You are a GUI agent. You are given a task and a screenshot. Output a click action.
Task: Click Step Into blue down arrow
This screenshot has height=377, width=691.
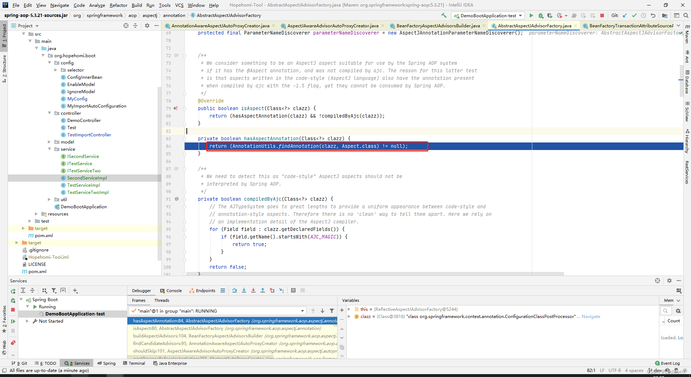tap(244, 290)
